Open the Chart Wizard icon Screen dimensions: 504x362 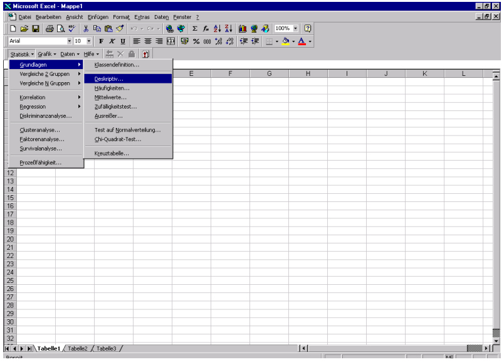(x=243, y=29)
